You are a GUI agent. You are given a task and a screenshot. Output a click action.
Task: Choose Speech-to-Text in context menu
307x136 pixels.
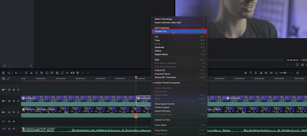click(x=179, y=120)
